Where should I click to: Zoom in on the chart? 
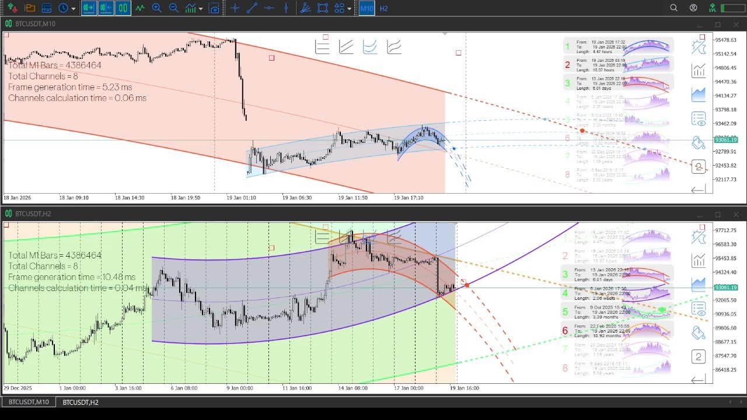pyautogui.click(x=157, y=8)
